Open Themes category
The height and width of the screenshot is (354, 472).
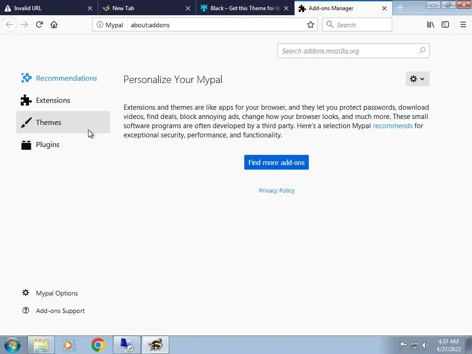(x=63, y=122)
